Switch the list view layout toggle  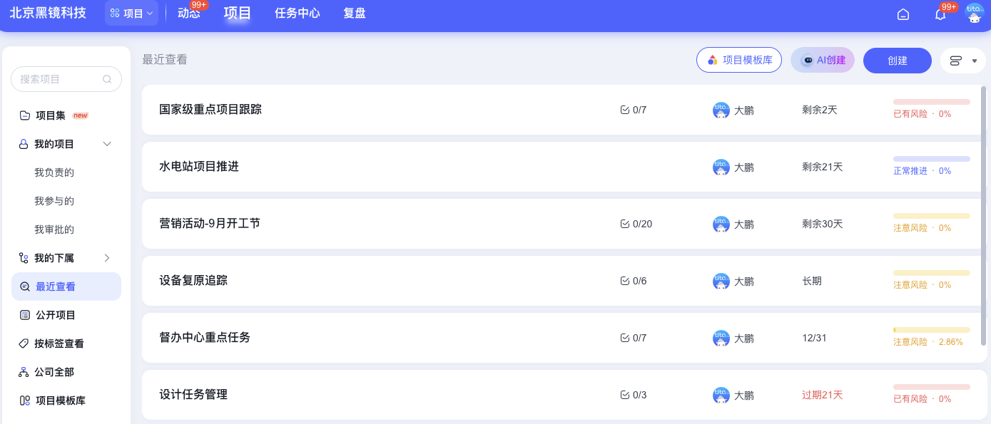(955, 60)
